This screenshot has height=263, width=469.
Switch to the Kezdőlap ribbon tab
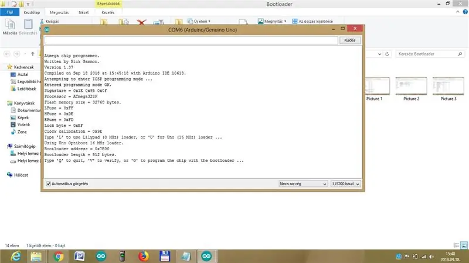32,12
